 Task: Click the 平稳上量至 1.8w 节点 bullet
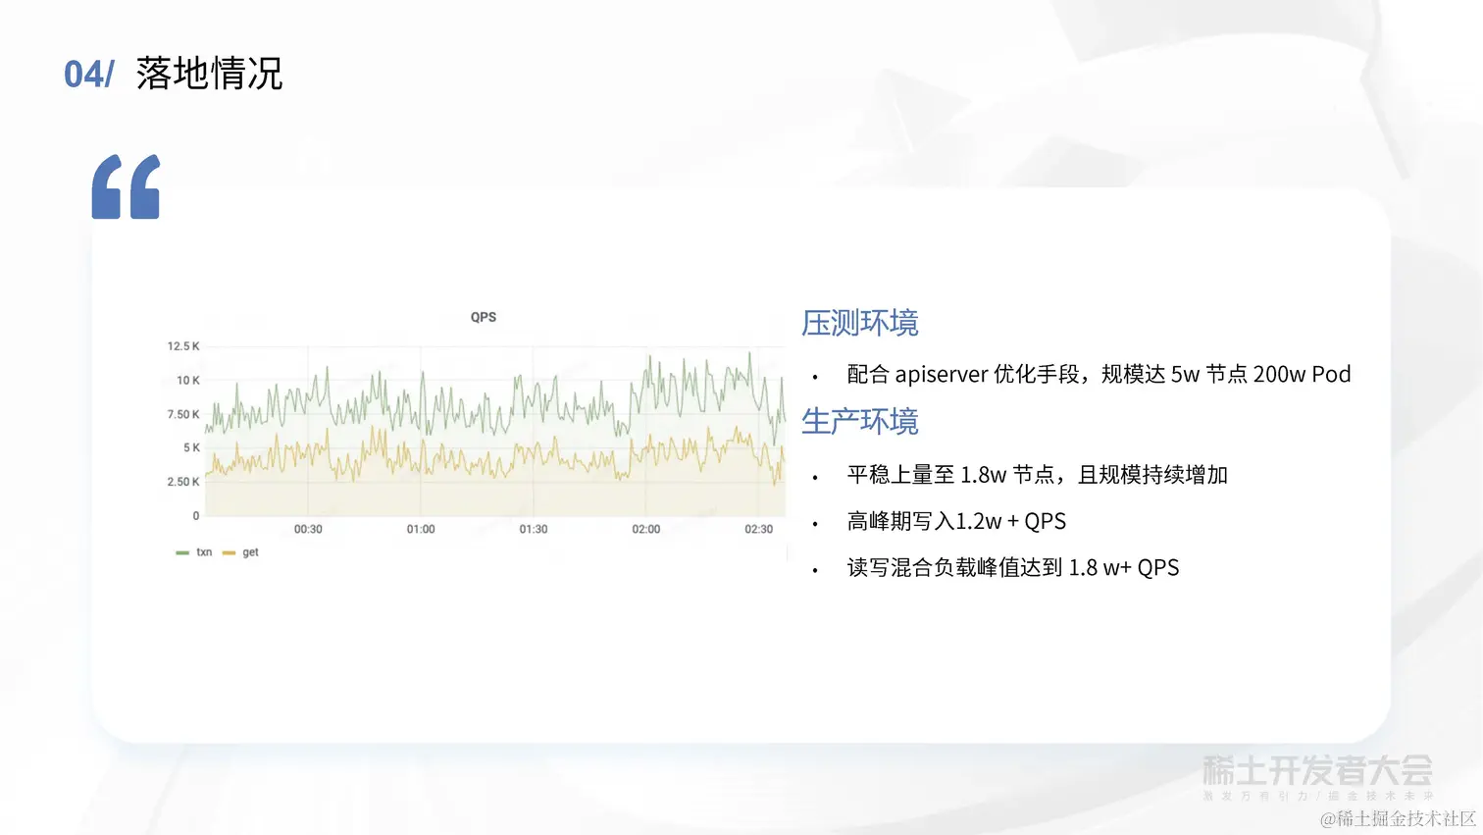point(1038,475)
